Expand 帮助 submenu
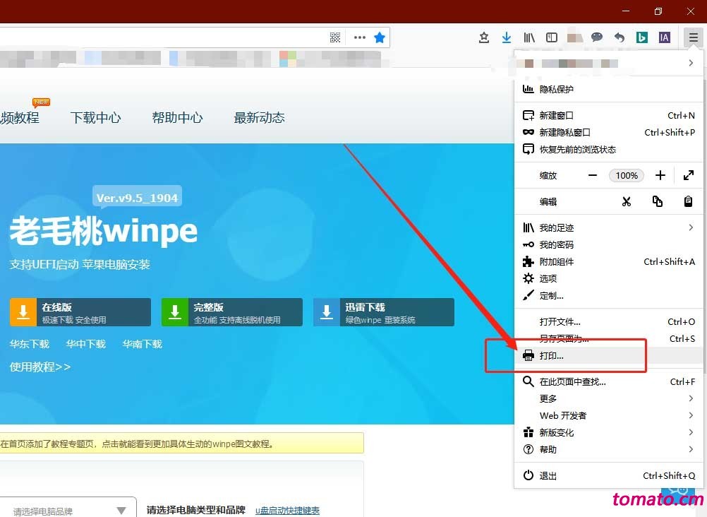707x517 pixels. (608, 450)
